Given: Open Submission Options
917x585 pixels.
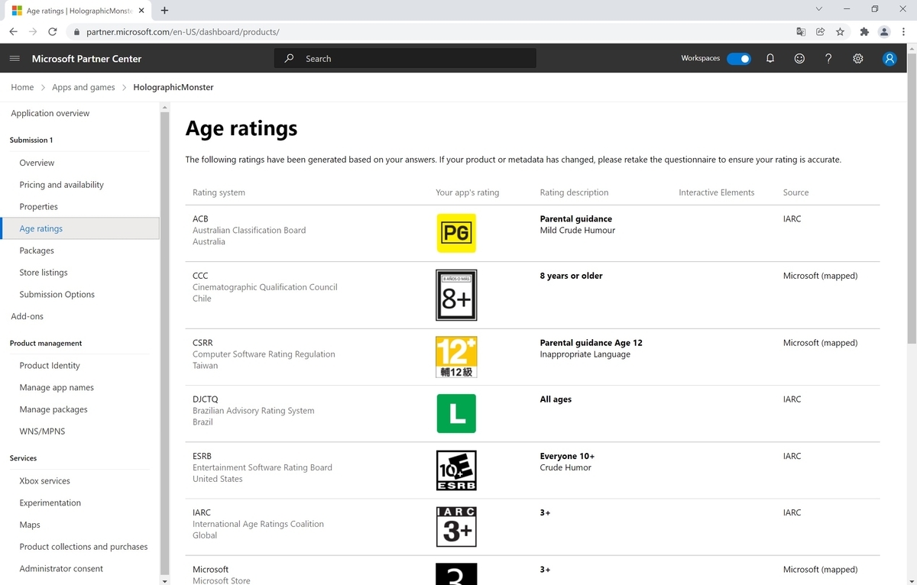Looking at the screenshot, I should coord(57,294).
